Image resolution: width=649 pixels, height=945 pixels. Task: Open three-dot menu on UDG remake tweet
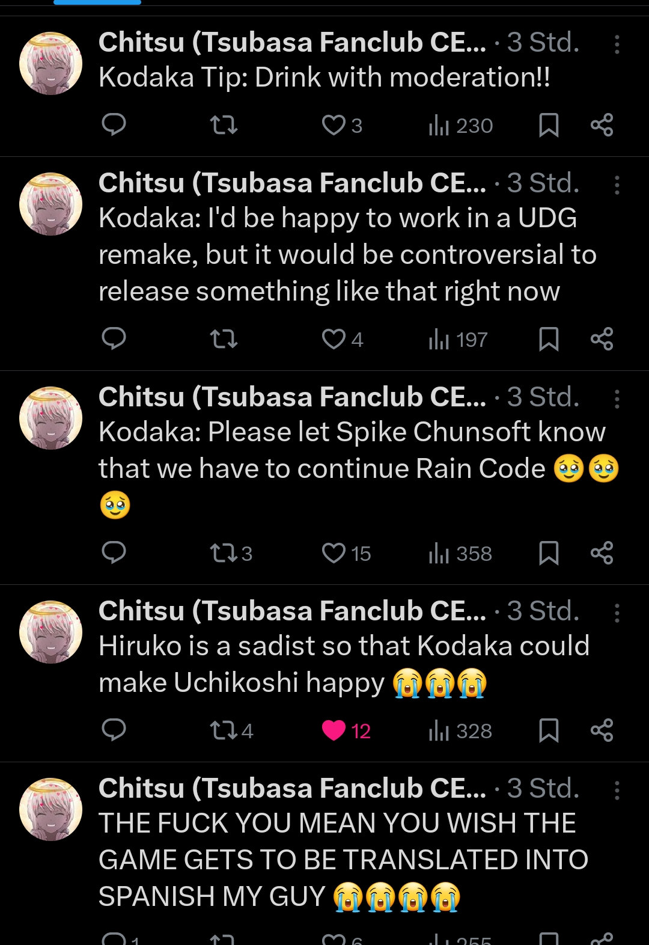pyautogui.click(x=617, y=185)
